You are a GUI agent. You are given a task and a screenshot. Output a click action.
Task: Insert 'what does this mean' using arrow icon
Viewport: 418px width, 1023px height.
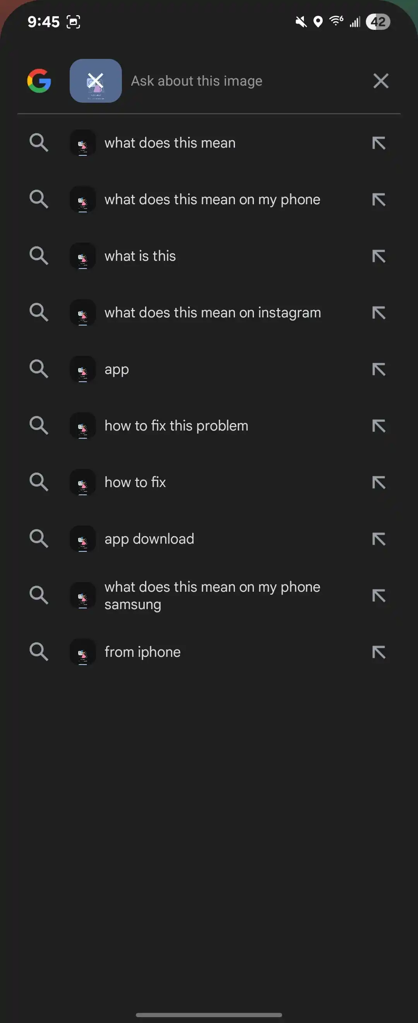click(379, 143)
